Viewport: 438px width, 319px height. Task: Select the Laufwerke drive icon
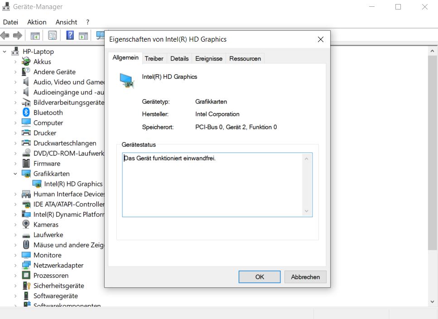[26, 235]
